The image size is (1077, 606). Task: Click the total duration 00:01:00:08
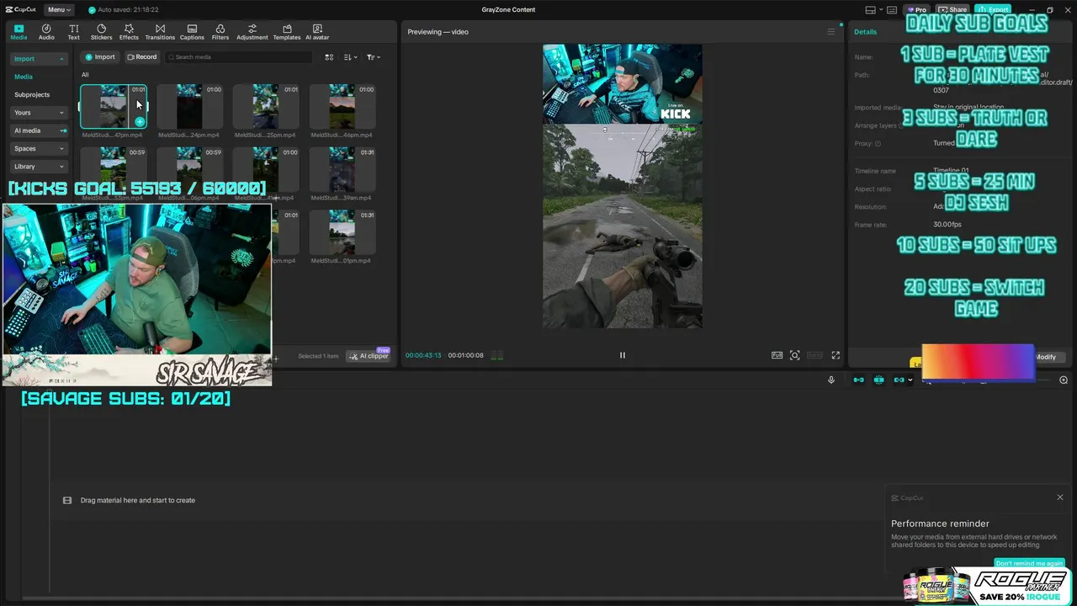click(x=466, y=356)
